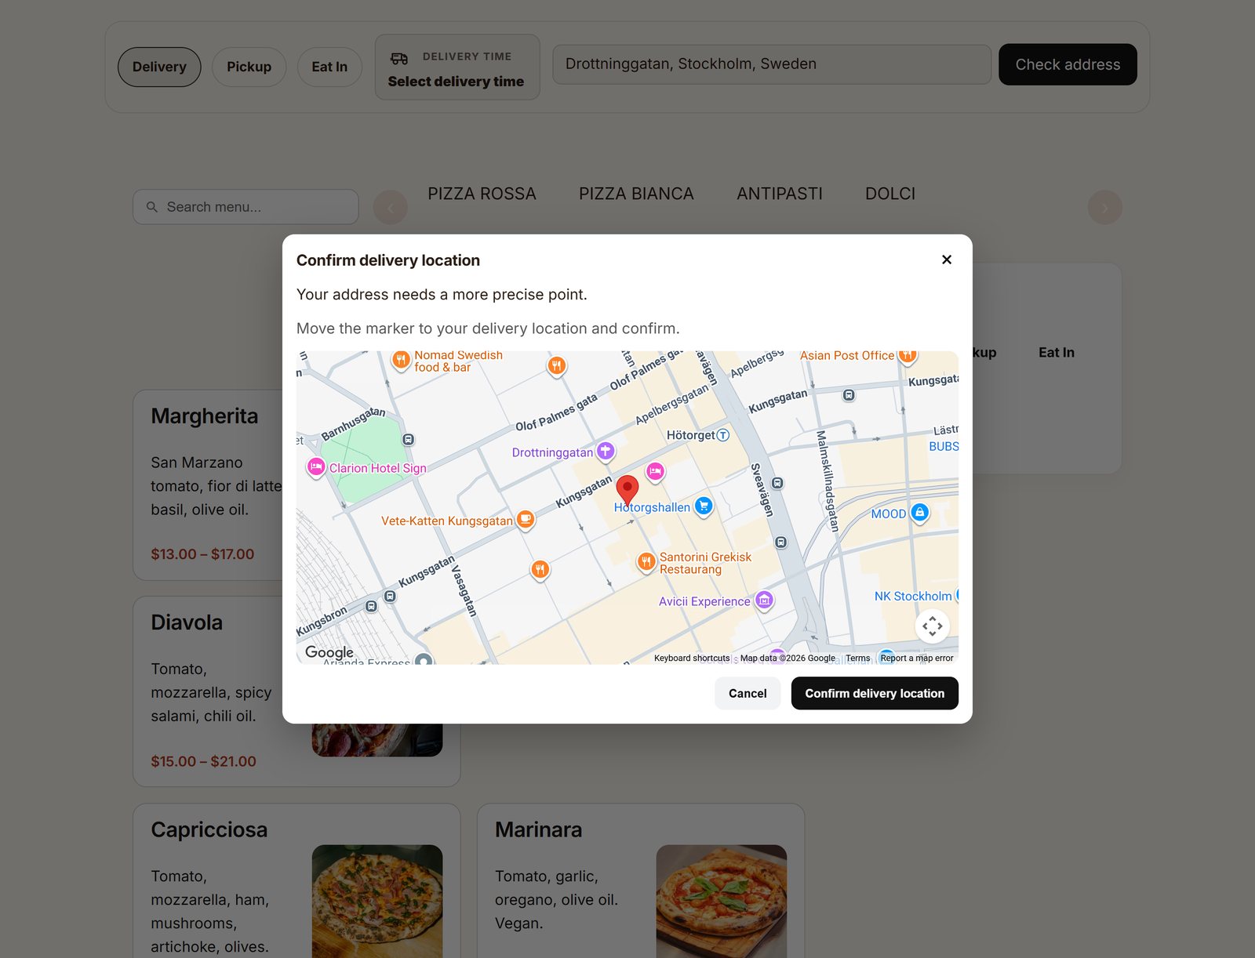Toggle the map camera controls button
Screen dimensions: 1255x958
point(932,626)
